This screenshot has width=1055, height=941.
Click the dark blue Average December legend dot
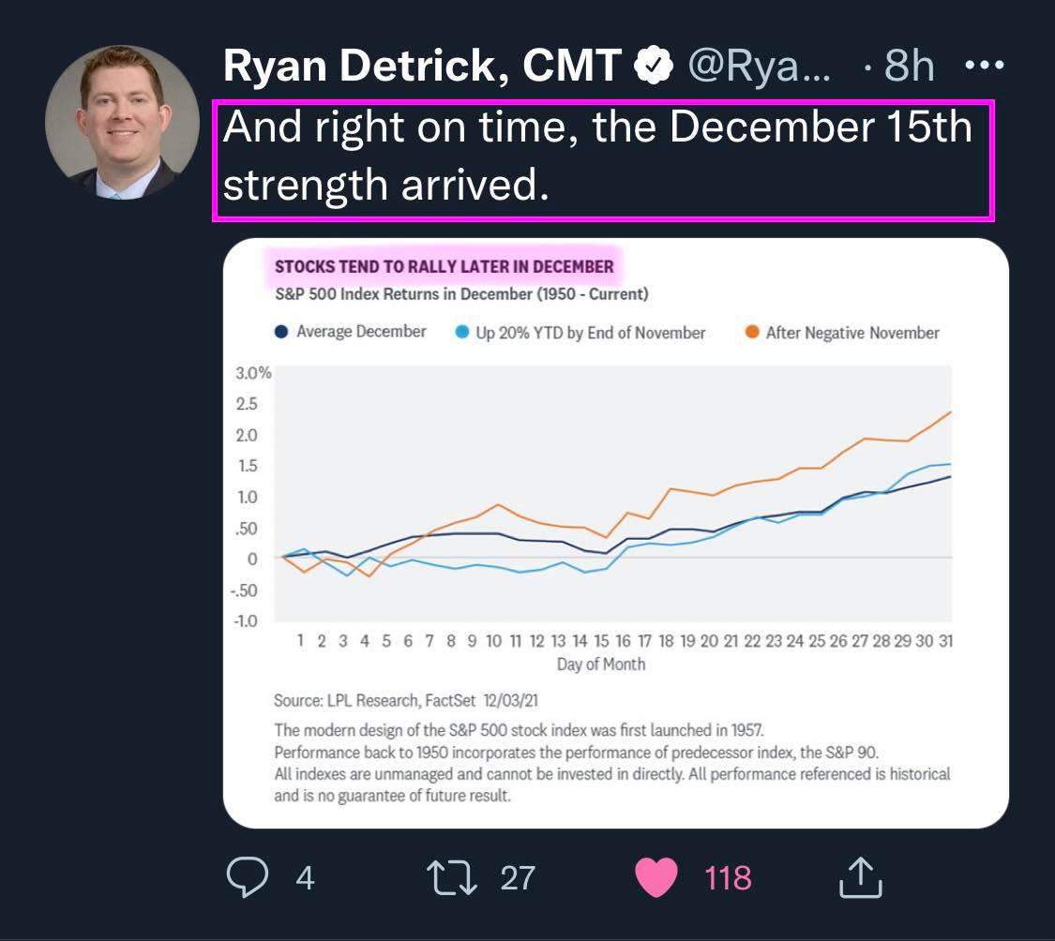[x=280, y=332]
